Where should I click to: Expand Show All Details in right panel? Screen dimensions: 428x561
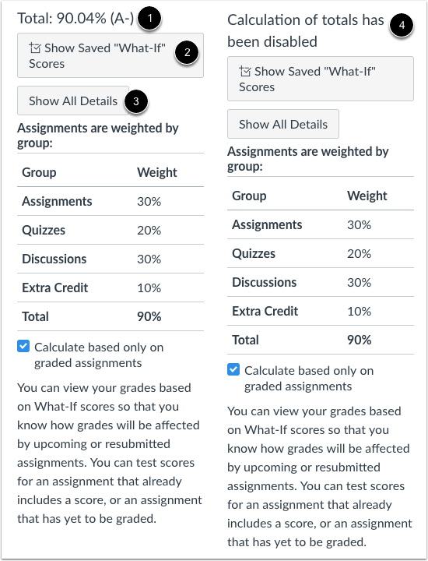point(283,124)
